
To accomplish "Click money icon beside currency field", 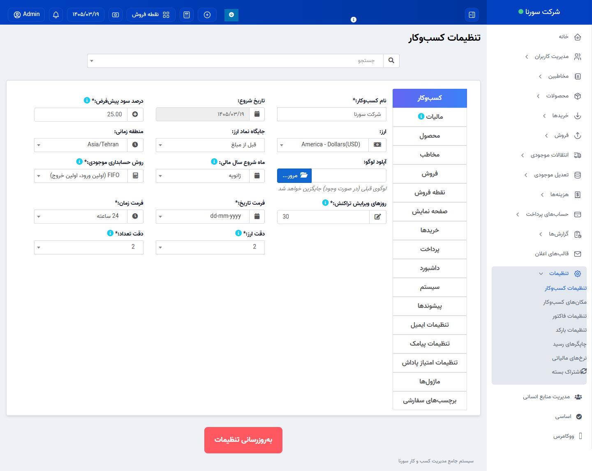I will [377, 145].
